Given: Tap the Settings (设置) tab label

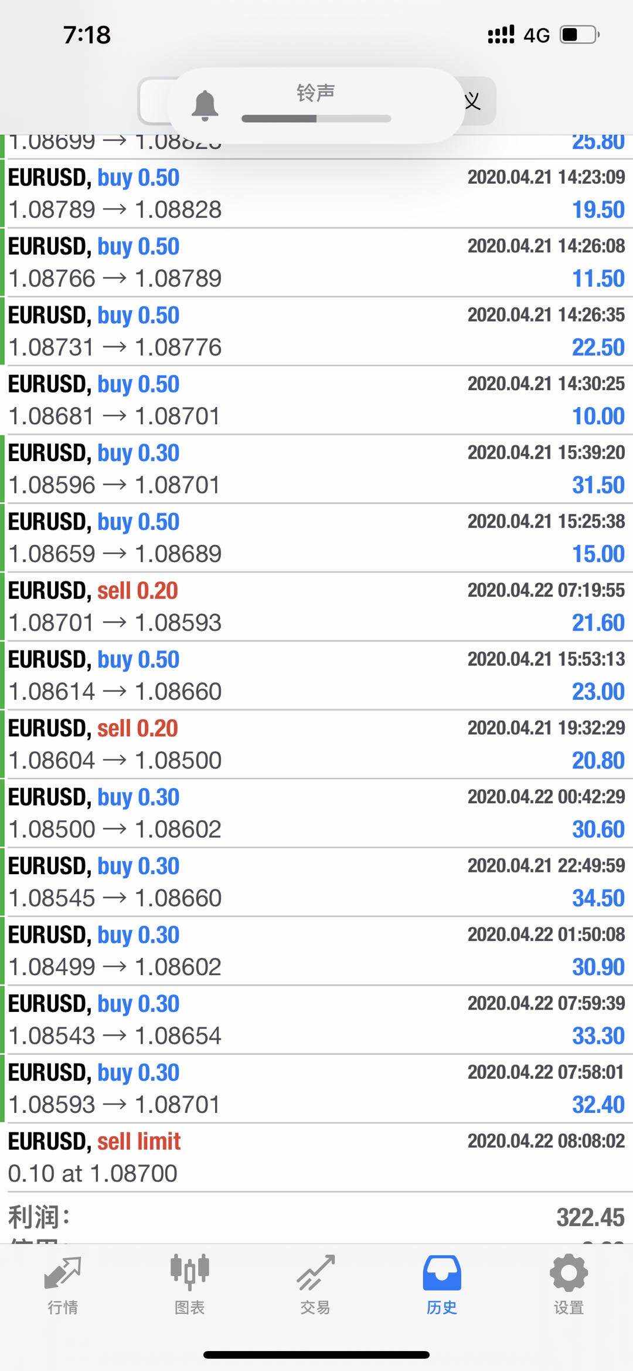Looking at the screenshot, I should click(x=568, y=1308).
